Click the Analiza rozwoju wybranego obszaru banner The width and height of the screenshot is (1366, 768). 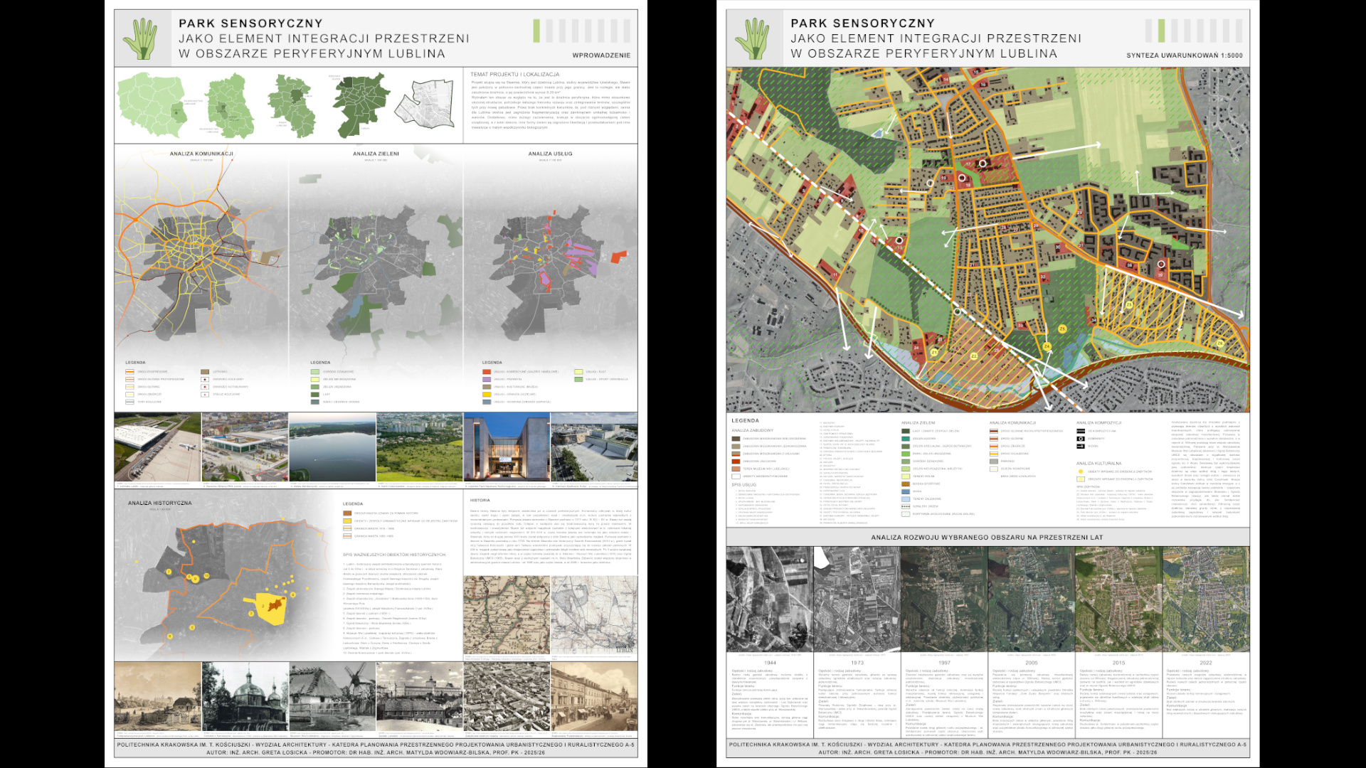coord(987,538)
